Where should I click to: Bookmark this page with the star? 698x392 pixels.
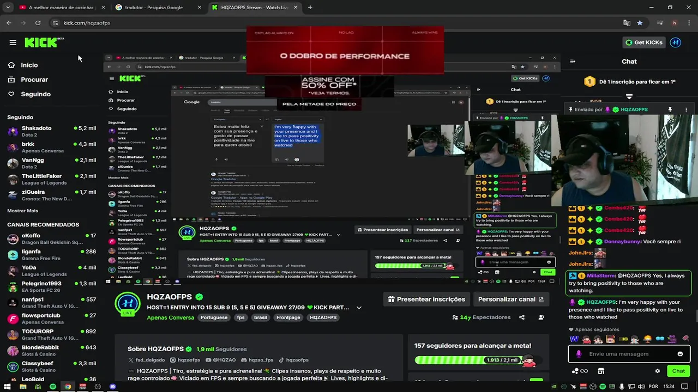[640, 23]
